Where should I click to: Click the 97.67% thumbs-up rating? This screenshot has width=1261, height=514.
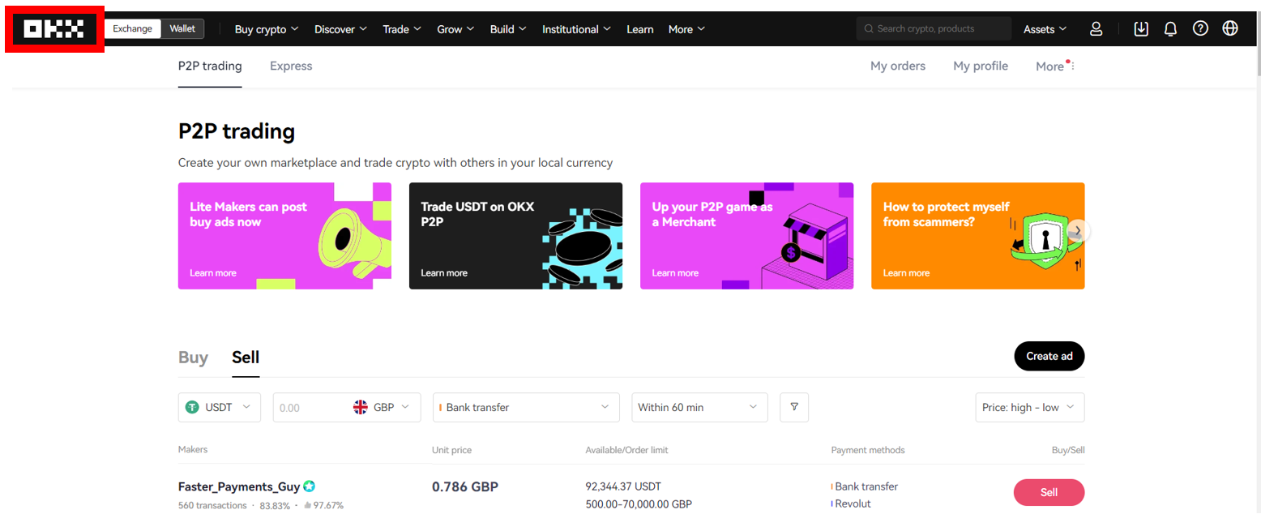pos(324,505)
